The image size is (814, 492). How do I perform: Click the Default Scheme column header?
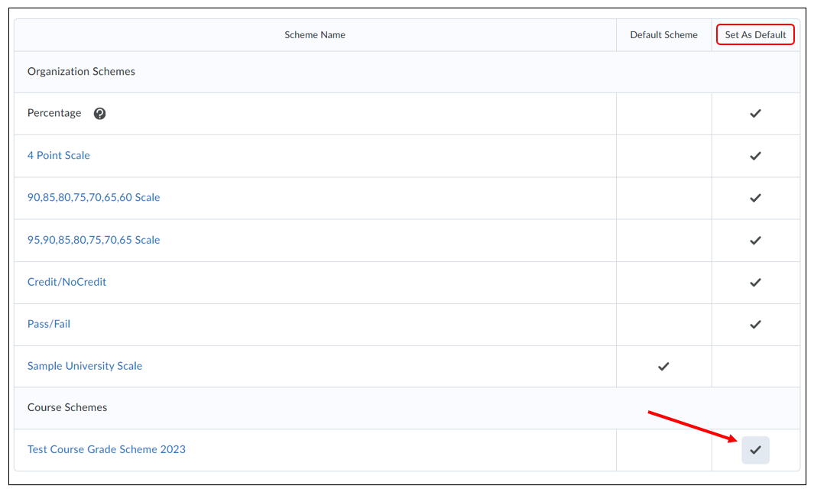point(663,34)
